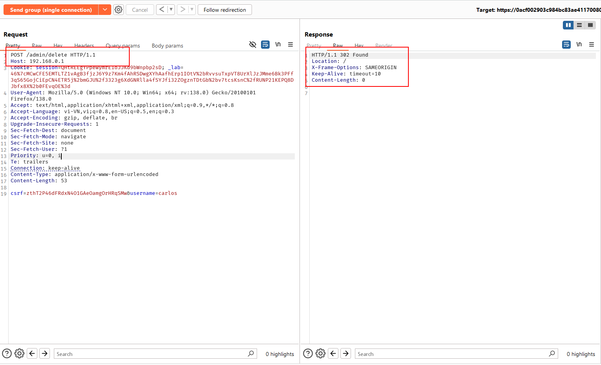Click Follow redirection button
Screen dimensions: 601x365
(225, 10)
